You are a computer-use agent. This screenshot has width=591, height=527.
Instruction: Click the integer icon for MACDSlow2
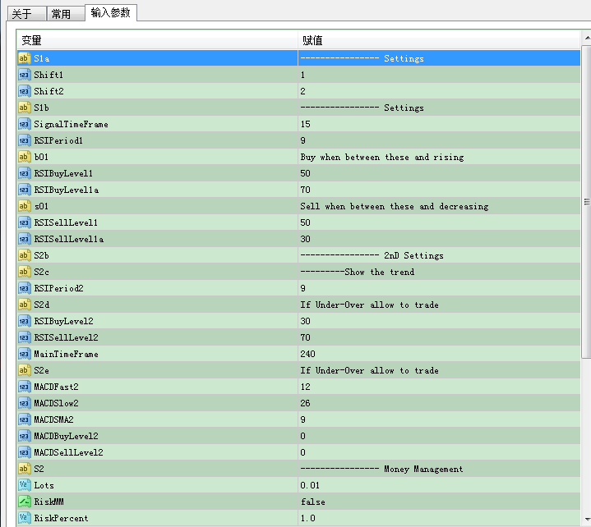[x=24, y=403]
